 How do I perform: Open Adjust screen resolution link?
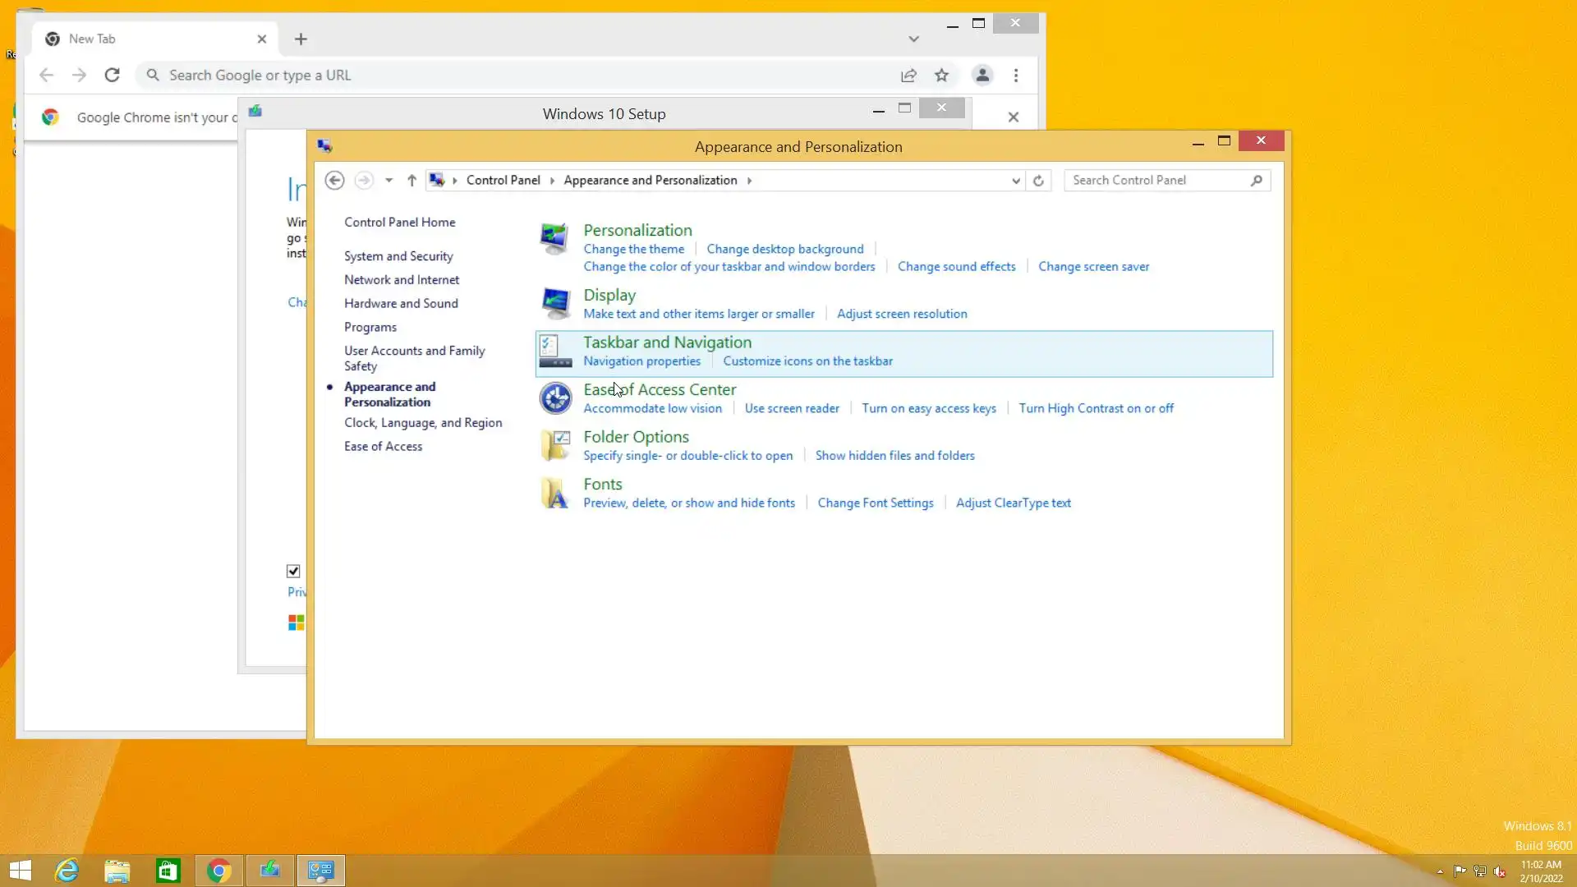click(901, 314)
